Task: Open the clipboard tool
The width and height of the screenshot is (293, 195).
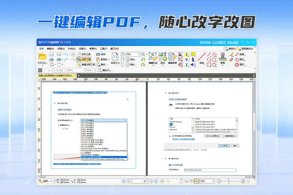Action: point(102,59)
